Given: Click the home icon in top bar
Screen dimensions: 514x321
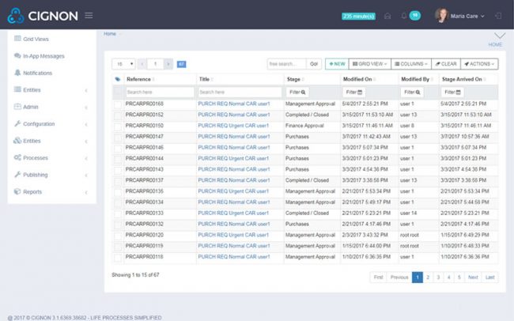Looking at the screenshot, I should [387, 15].
